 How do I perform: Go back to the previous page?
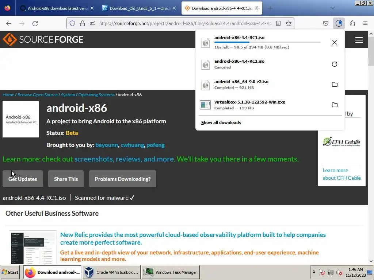pyautogui.click(x=9, y=23)
